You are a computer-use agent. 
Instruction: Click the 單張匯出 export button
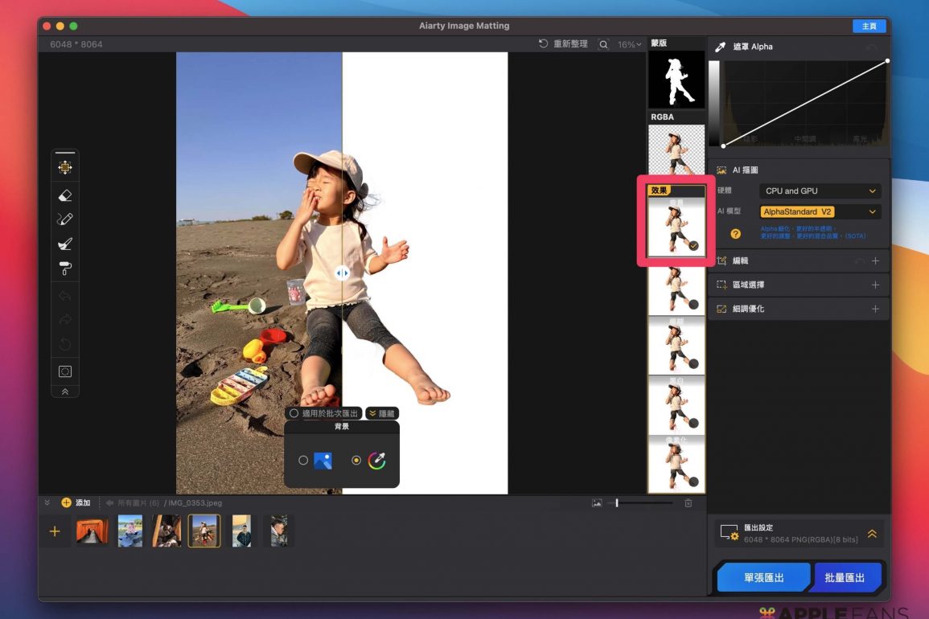[763, 577]
